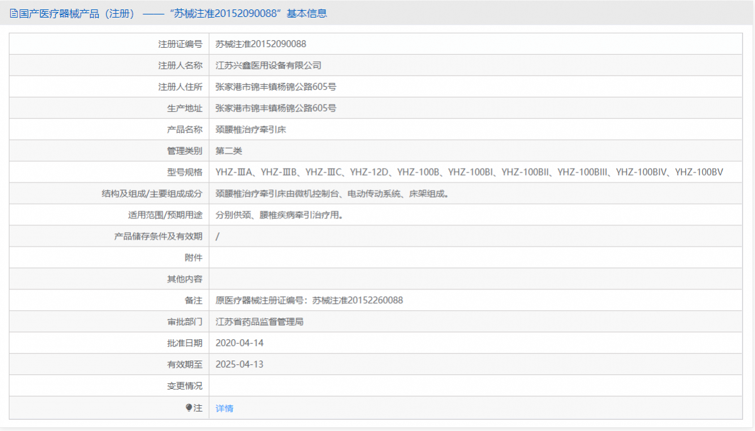Select registrant name 江苏兴鑫医用设备有限公司
This screenshot has width=755, height=431.
pos(269,65)
